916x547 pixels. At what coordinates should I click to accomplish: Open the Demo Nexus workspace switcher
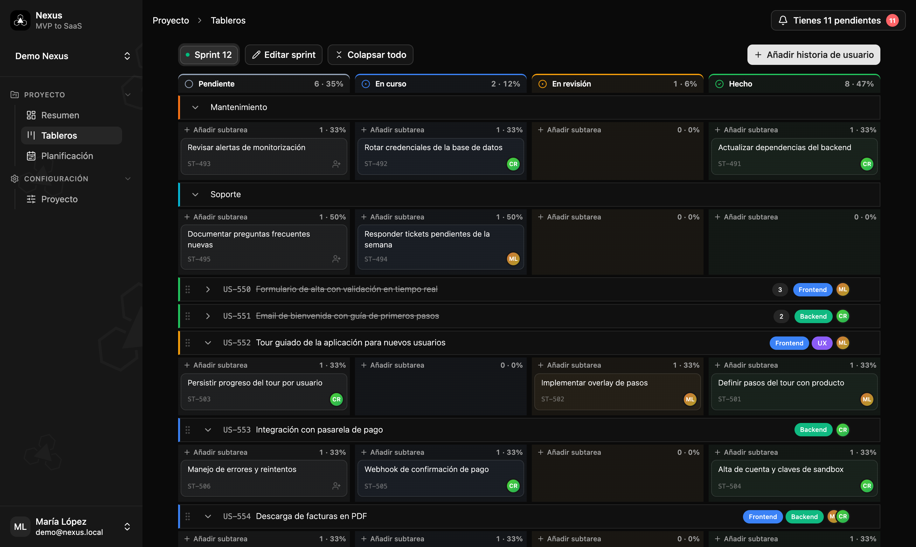(72, 56)
